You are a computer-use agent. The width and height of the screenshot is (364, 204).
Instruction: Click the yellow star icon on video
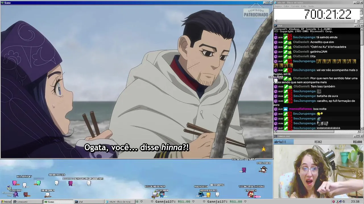pos(263,149)
